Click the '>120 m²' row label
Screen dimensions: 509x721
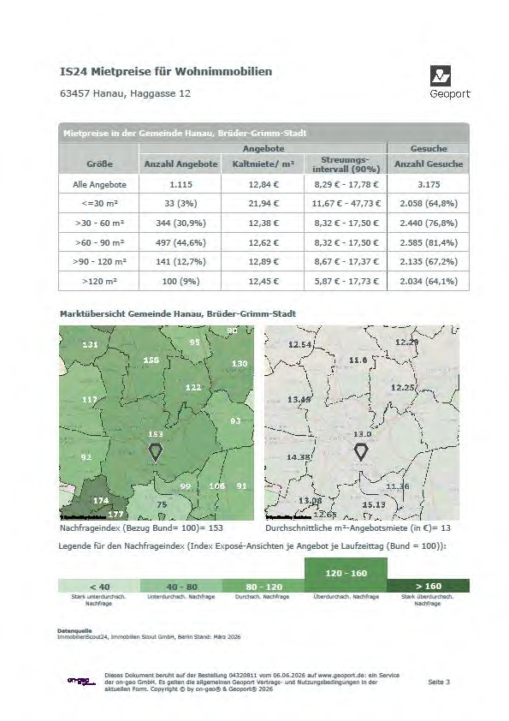(x=99, y=281)
